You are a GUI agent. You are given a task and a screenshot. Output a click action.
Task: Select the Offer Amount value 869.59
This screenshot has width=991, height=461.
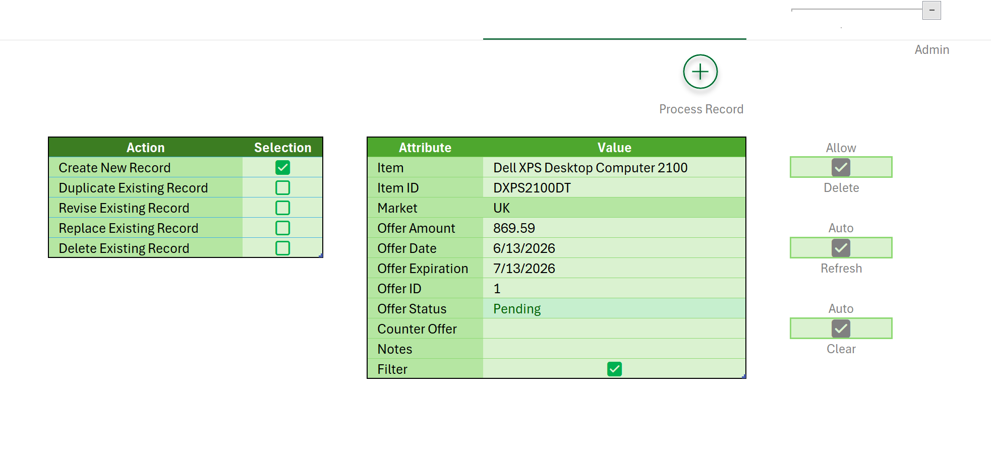(514, 228)
